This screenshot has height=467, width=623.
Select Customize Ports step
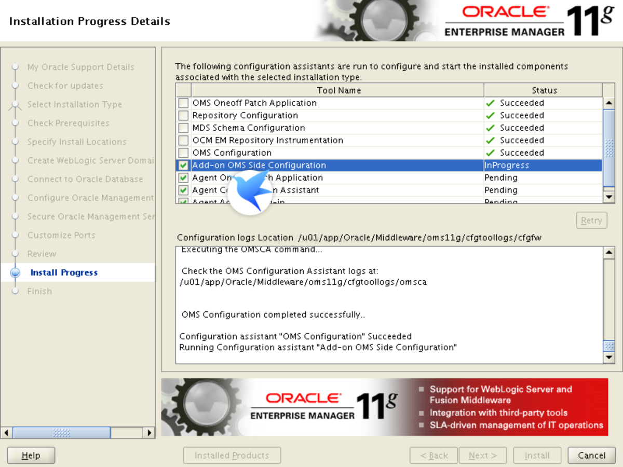pyautogui.click(x=61, y=235)
